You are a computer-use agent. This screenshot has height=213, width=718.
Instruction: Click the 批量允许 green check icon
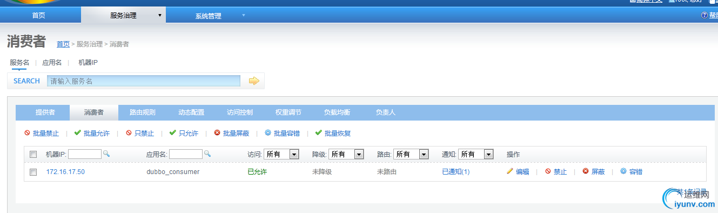point(77,132)
